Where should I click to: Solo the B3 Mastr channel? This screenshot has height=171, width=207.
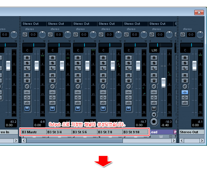27,63
